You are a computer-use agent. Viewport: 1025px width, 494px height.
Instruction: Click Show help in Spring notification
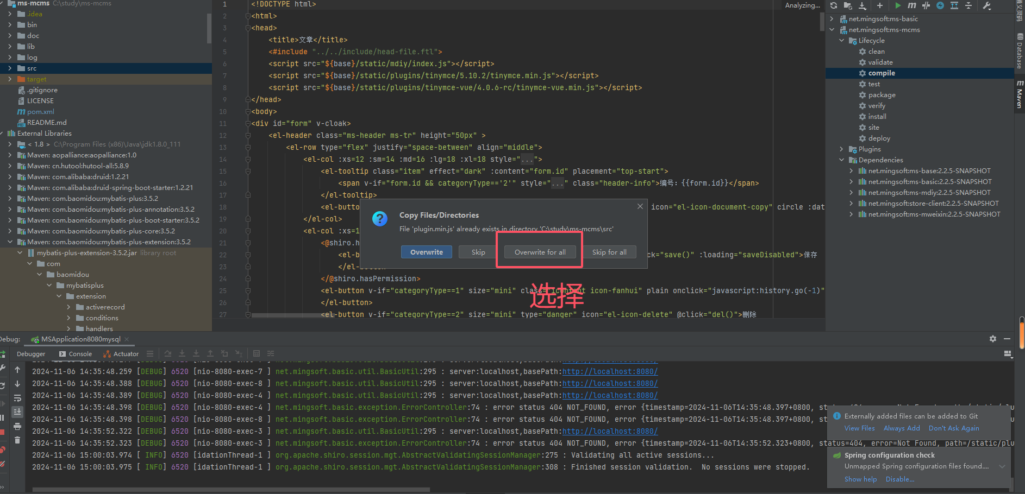pyautogui.click(x=860, y=479)
